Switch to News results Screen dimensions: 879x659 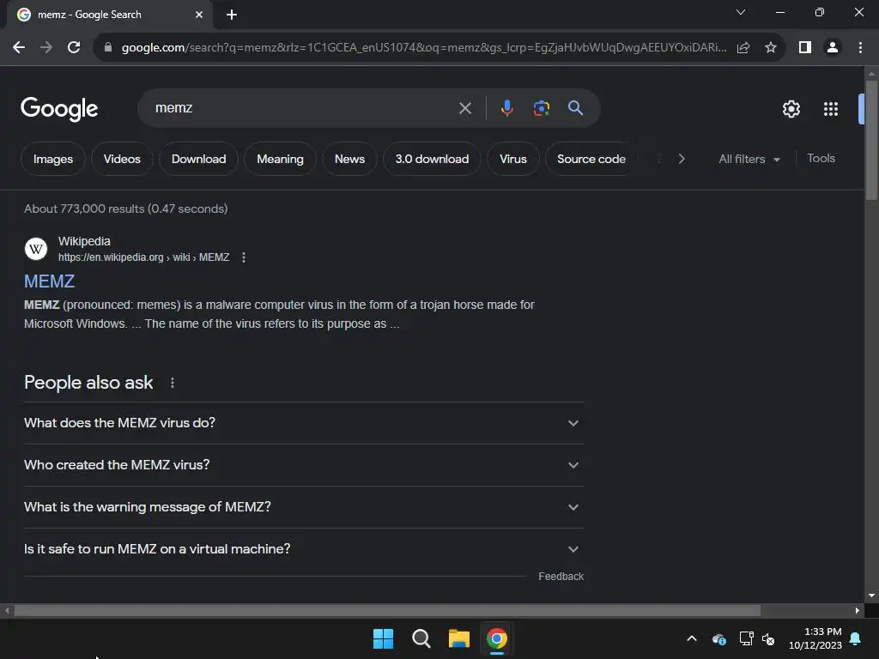click(x=350, y=159)
